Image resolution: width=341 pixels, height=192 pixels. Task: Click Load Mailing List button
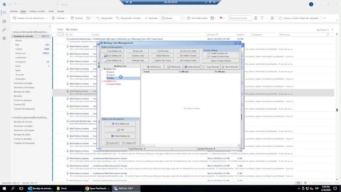(x=113, y=51)
